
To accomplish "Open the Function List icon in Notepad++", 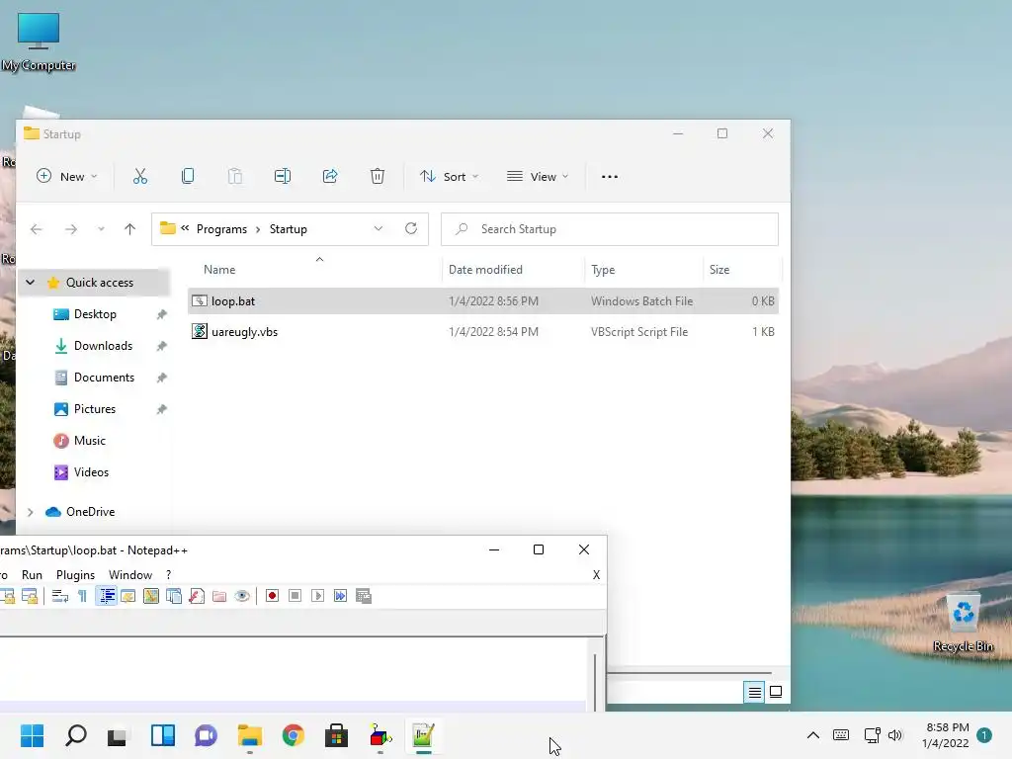I will (x=197, y=596).
